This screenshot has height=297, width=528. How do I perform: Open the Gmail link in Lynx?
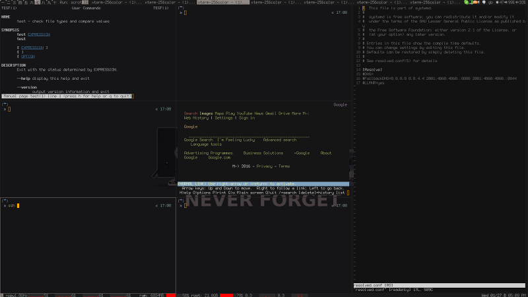271,114
